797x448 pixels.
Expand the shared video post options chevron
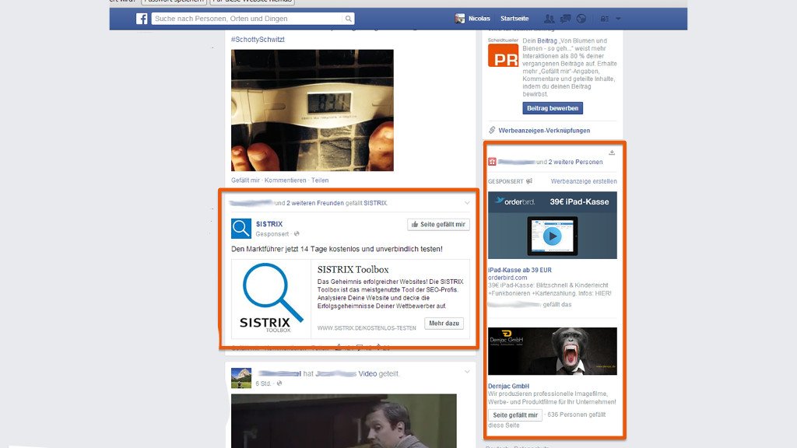[467, 372]
